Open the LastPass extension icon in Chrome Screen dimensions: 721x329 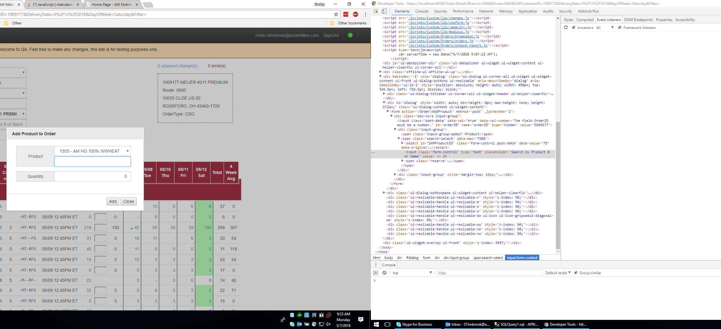point(346,14)
